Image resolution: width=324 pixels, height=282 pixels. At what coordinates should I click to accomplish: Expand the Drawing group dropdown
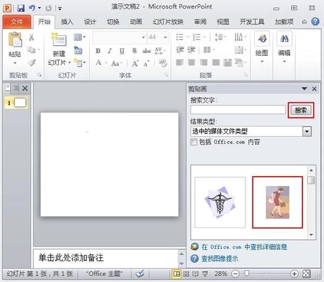point(262,62)
